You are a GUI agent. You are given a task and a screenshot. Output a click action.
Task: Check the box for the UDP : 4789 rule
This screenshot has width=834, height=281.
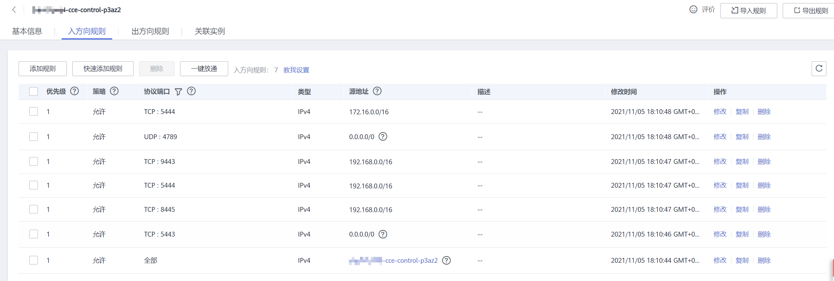tap(34, 137)
